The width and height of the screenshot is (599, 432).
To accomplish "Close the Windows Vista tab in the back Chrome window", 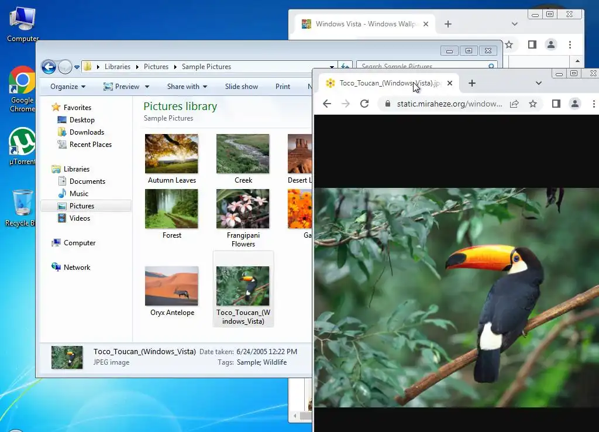I will [x=426, y=24].
